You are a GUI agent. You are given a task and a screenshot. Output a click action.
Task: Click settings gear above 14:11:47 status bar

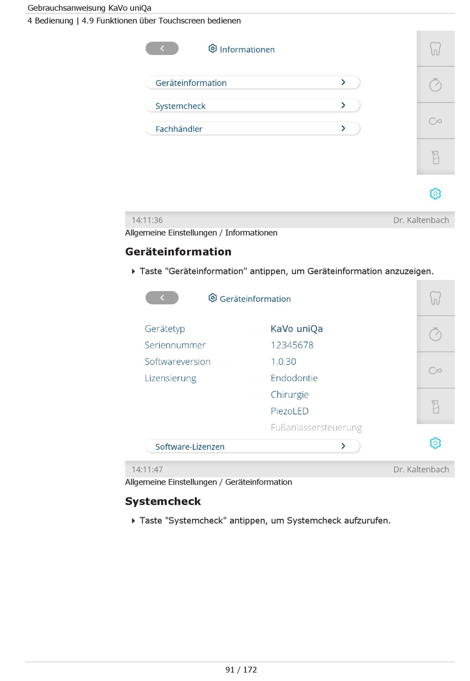[x=435, y=443]
